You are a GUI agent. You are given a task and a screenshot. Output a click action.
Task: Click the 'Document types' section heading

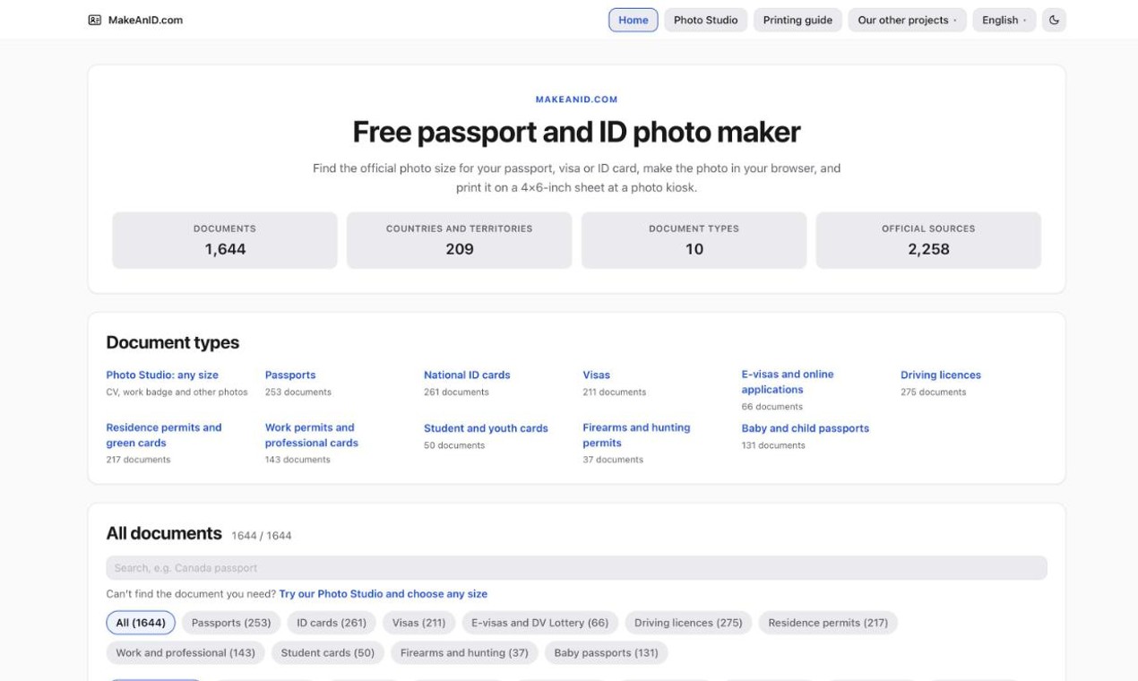tap(173, 342)
